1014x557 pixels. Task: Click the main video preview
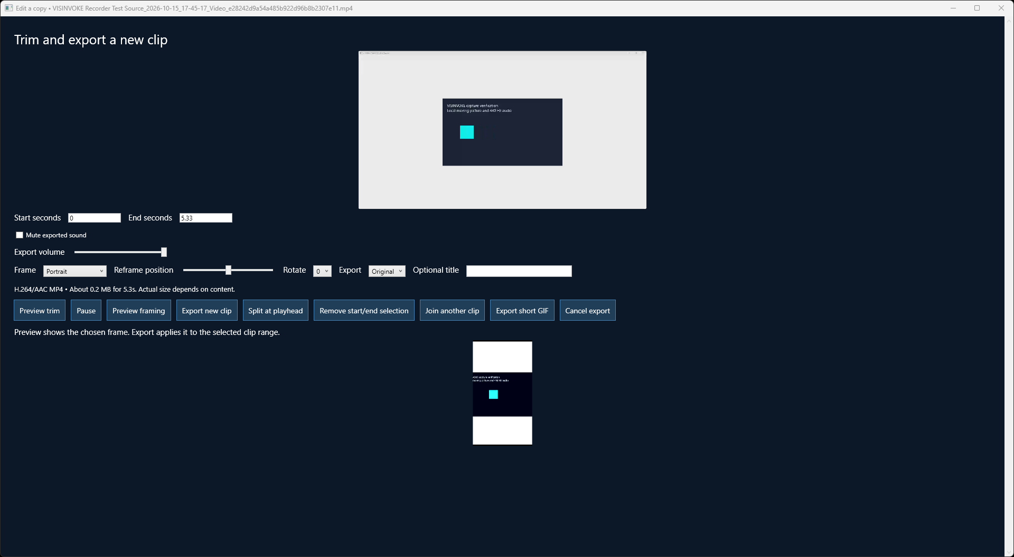(502, 130)
